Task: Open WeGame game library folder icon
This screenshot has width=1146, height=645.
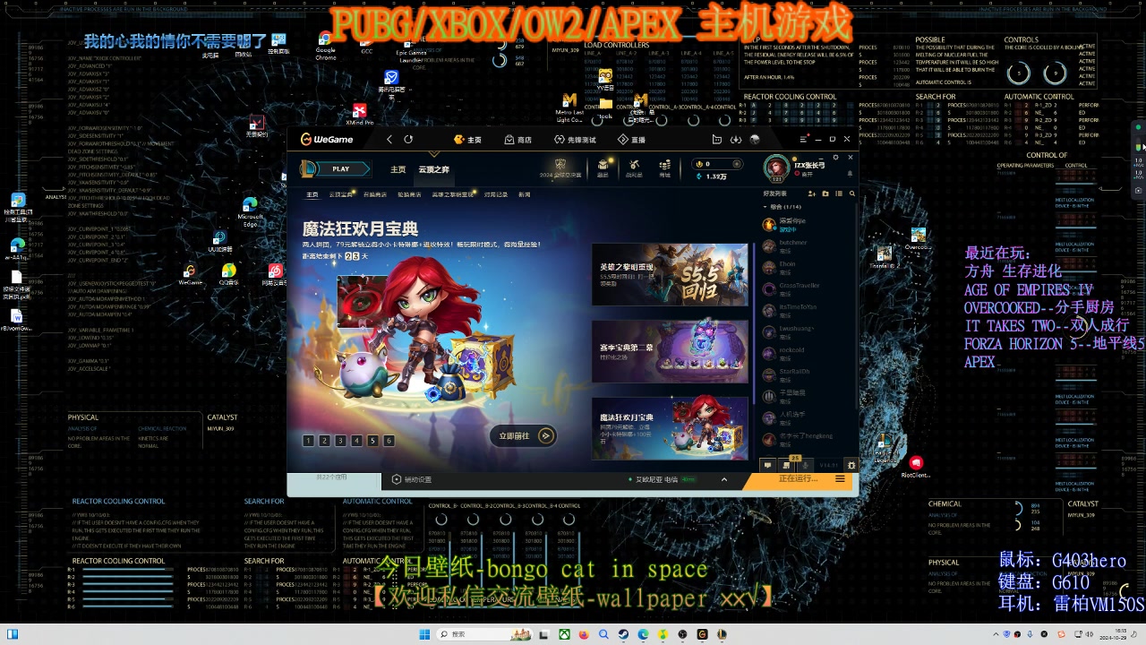Action: coord(716,140)
